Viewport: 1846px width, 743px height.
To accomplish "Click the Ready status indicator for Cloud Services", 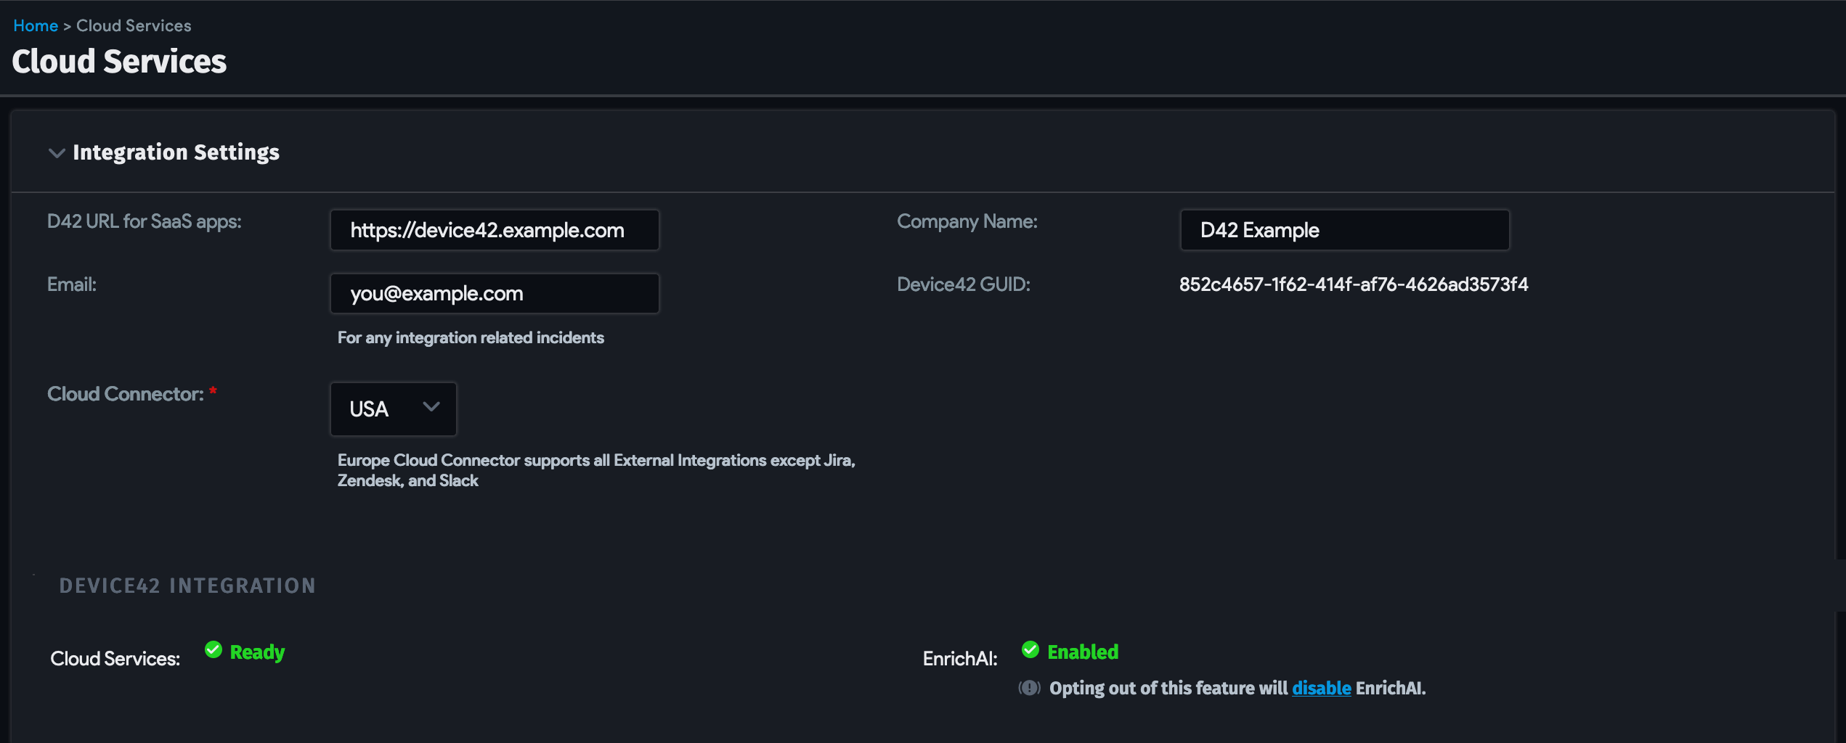I will click(x=257, y=652).
